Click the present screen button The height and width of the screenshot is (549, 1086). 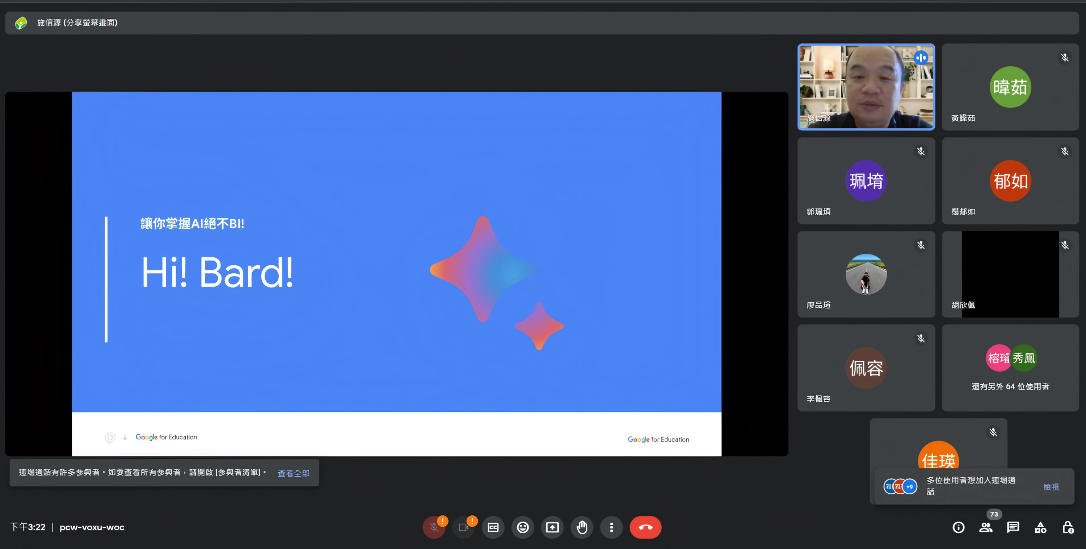click(x=552, y=527)
